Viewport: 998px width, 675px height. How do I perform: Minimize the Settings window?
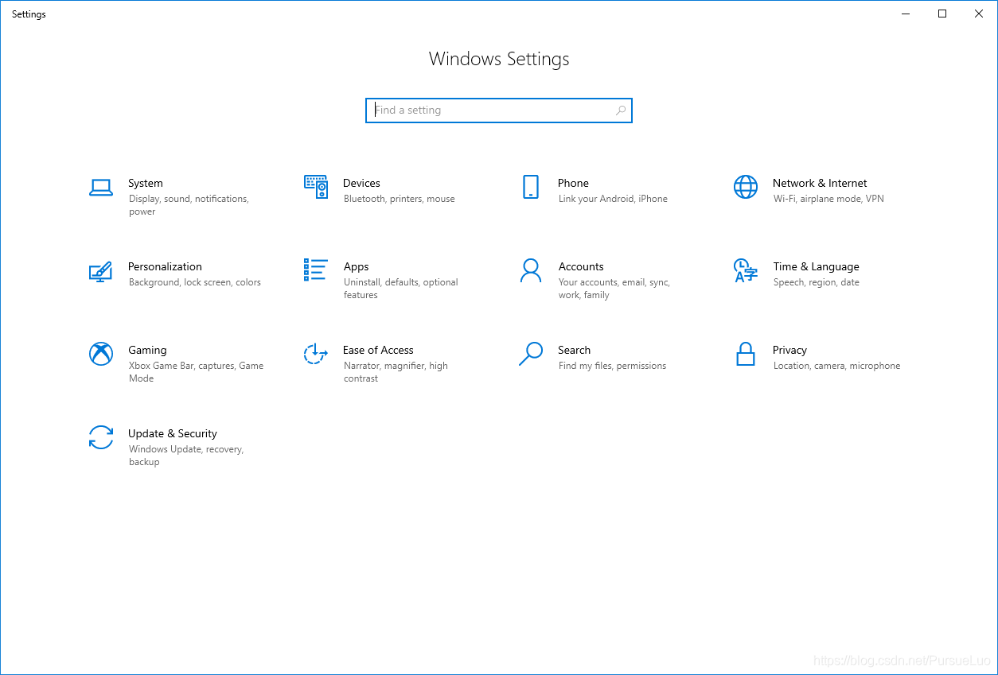tap(906, 14)
